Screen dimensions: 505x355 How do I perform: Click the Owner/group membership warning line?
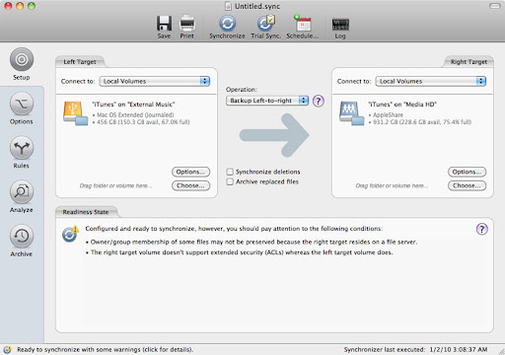[x=252, y=242]
